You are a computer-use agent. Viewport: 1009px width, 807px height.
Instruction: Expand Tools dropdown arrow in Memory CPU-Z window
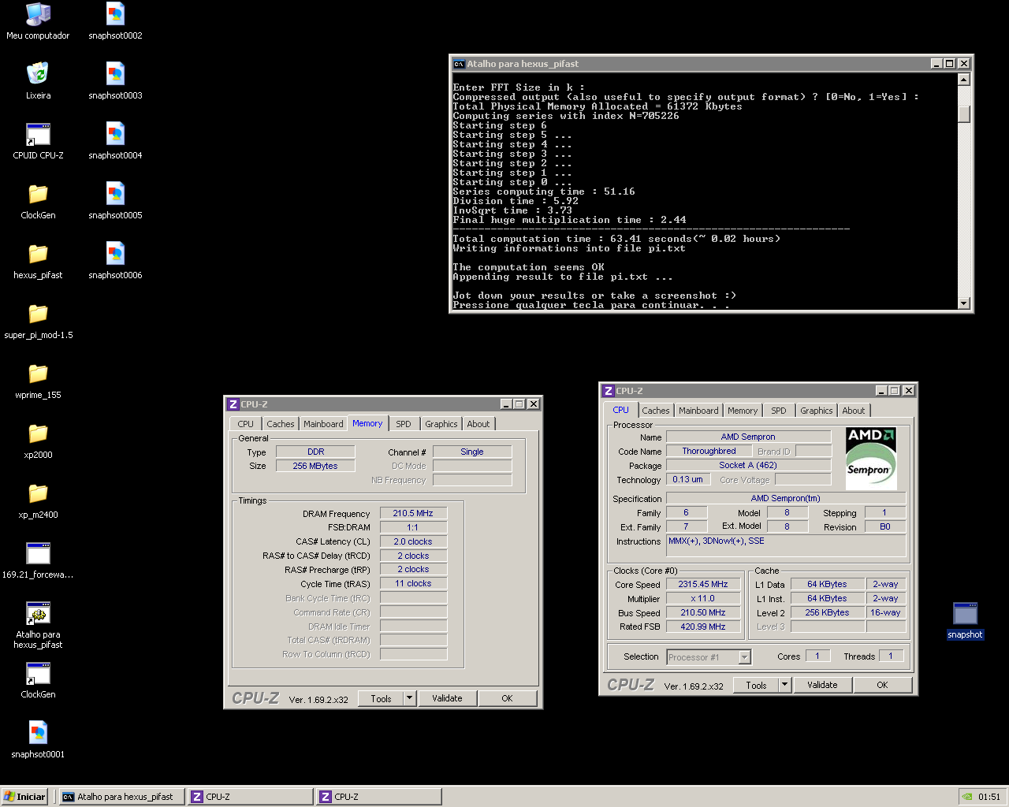click(409, 698)
